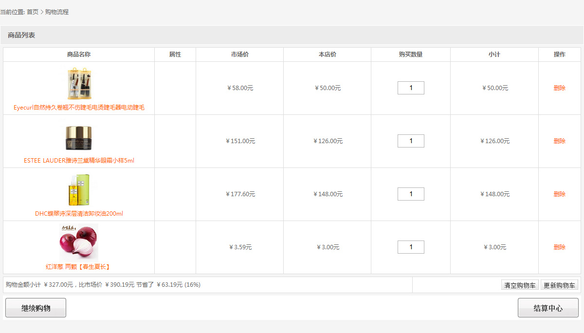
Task: Click the 清空购物车 button
Action: (520, 285)
